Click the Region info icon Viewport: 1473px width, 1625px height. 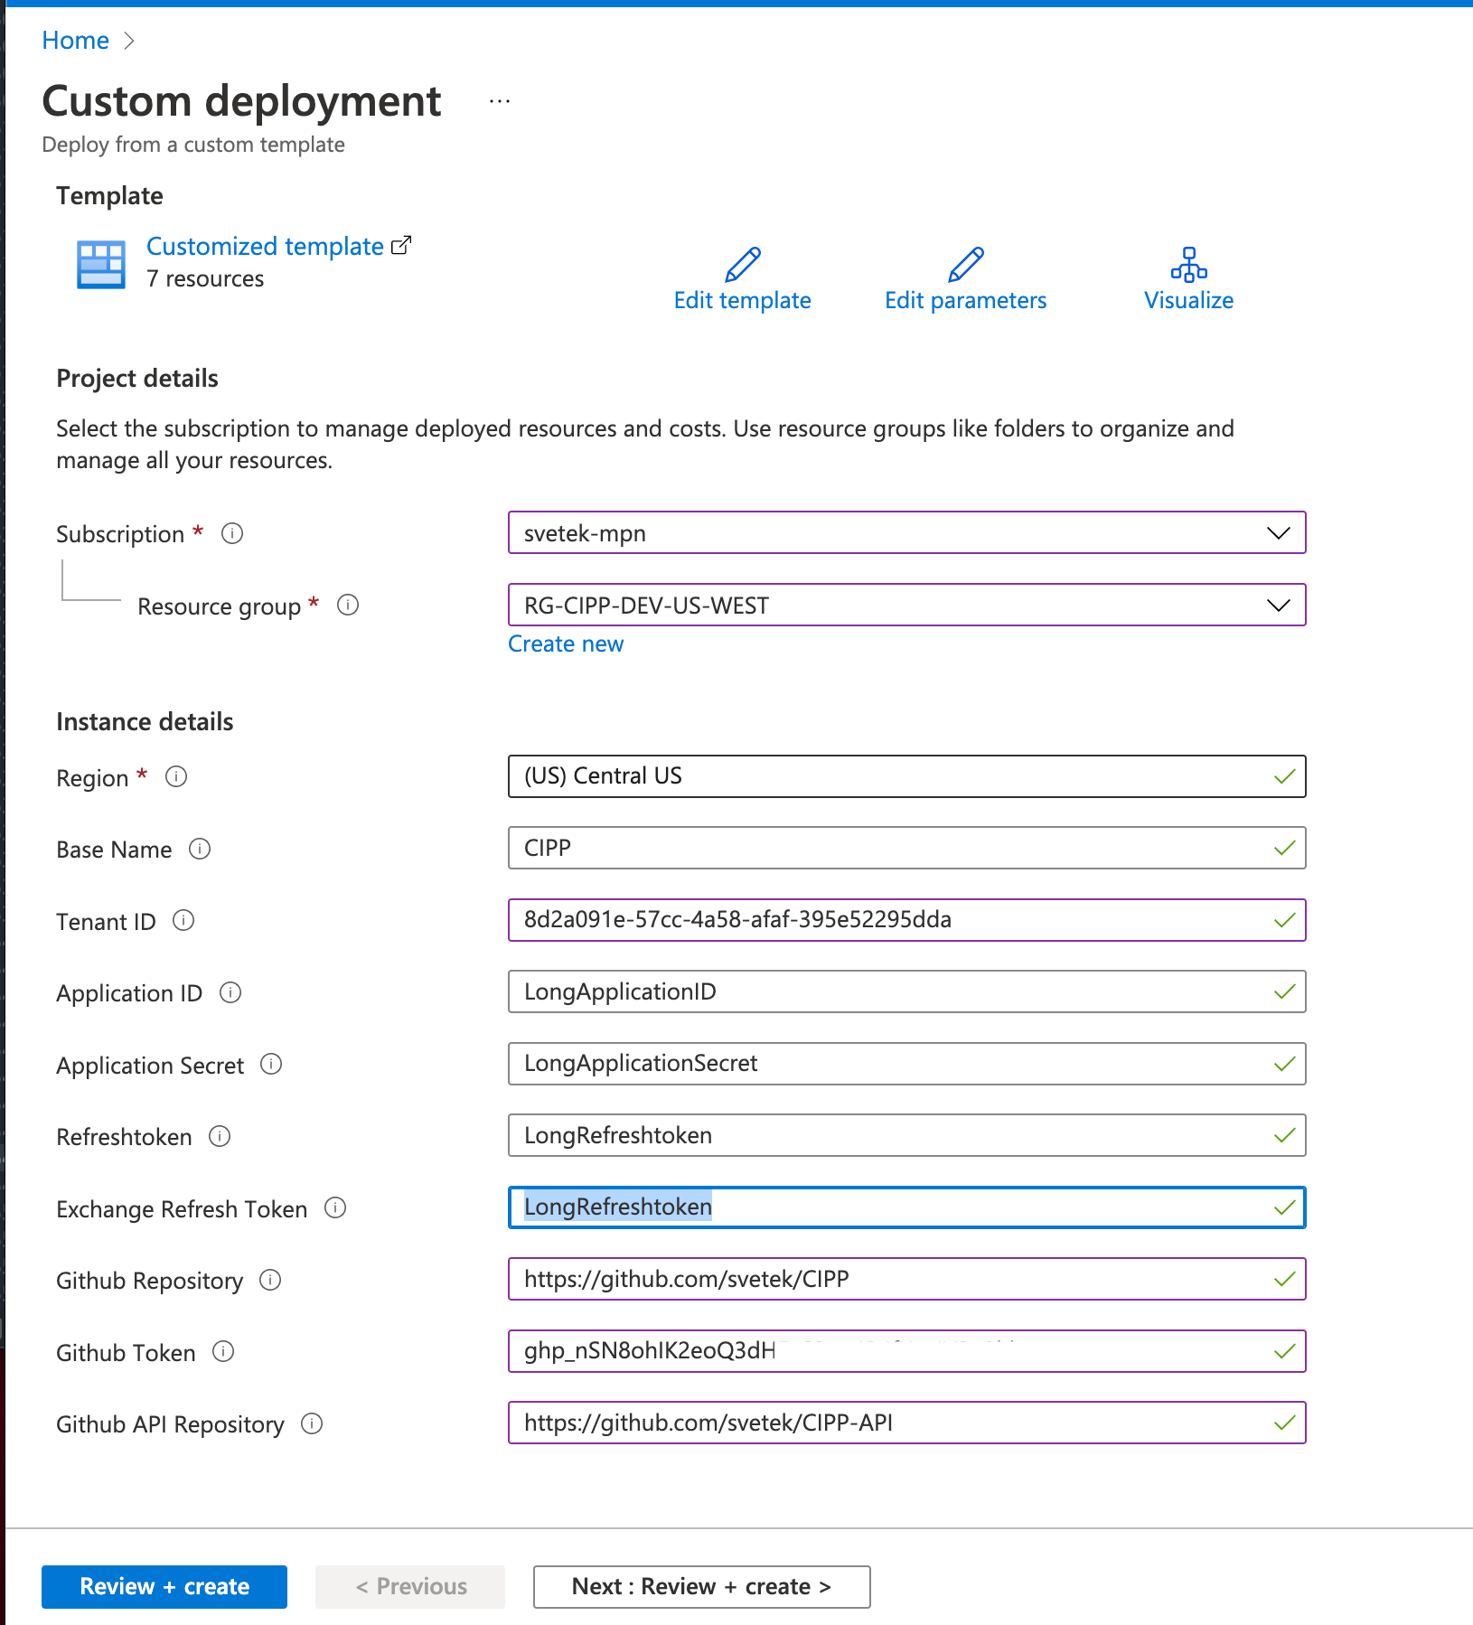177,777
